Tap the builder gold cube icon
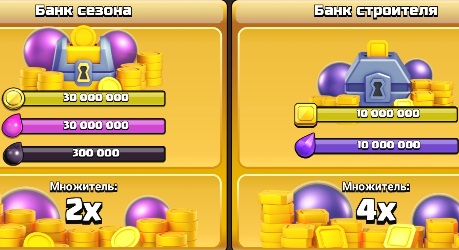 [306, 115]
